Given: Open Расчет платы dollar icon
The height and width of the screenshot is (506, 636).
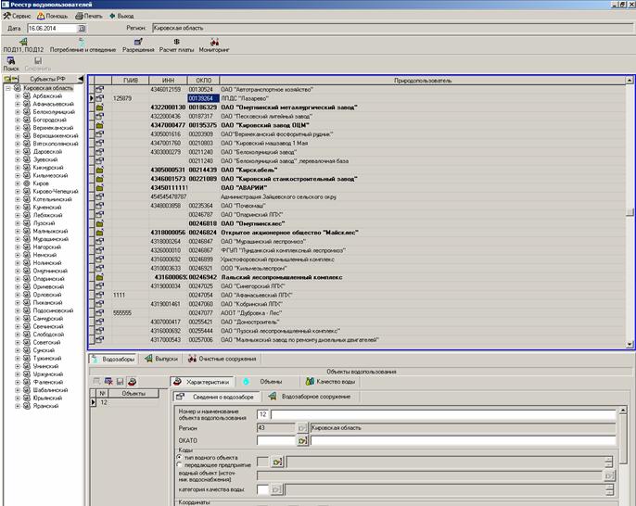Looking at the screenshot, I should (x=176, y=43).
